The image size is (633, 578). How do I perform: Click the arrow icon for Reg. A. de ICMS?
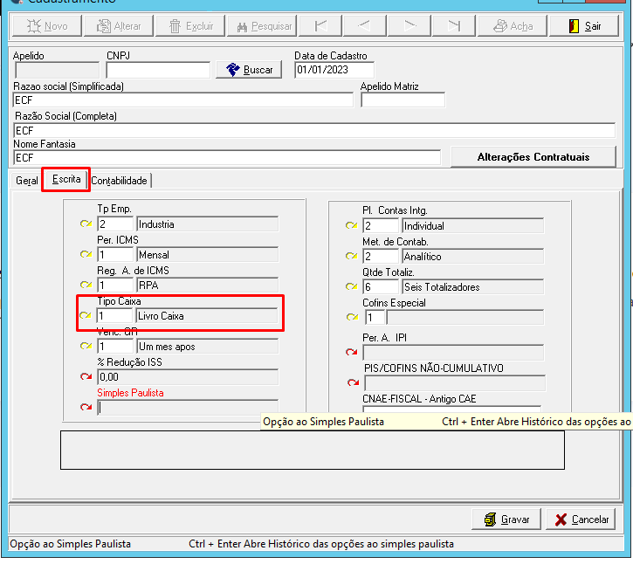[86, 285]
